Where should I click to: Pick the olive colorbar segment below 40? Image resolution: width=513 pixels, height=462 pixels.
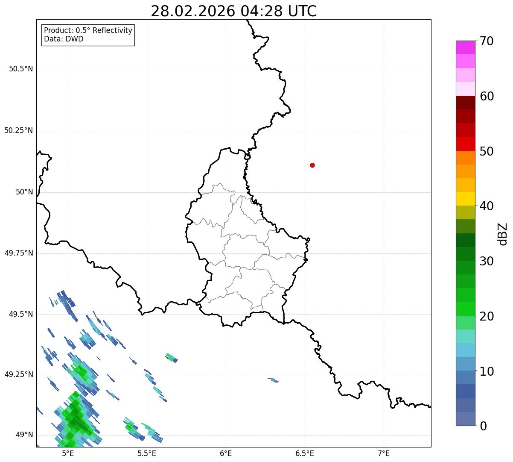(x=465, y=212)
